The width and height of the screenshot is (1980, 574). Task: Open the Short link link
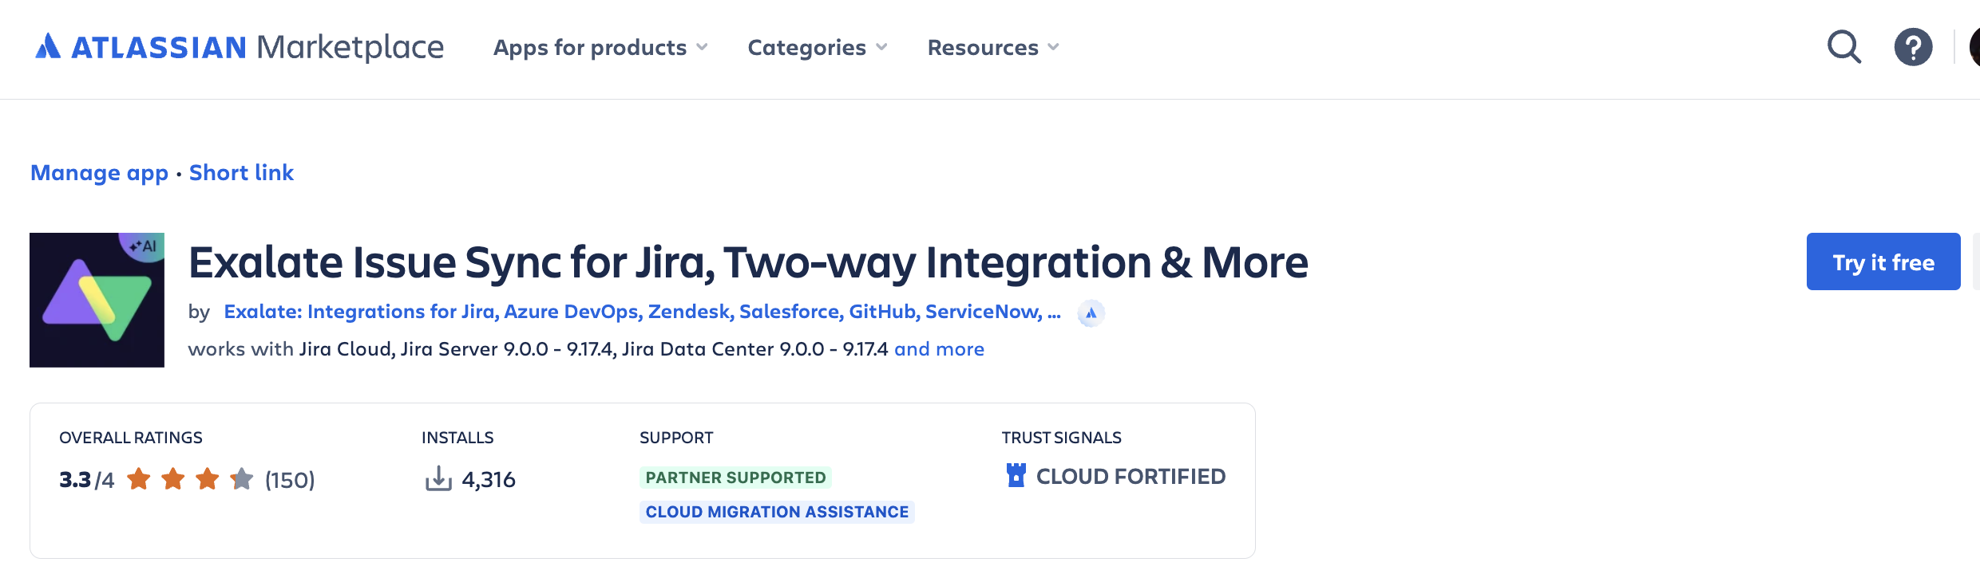tap(241, 173)
